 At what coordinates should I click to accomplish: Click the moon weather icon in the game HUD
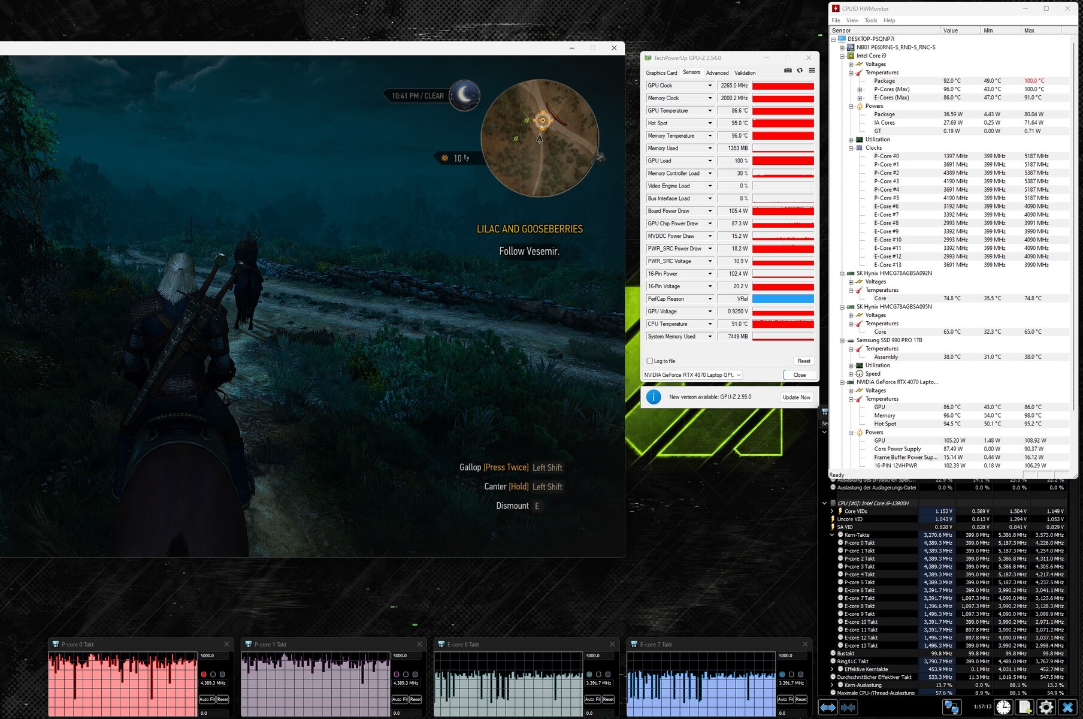(465, 95)
